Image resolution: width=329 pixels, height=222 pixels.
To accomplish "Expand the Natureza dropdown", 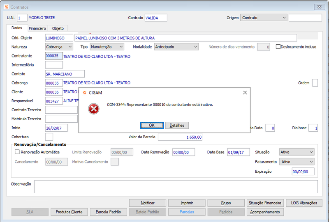I will 59,47.
